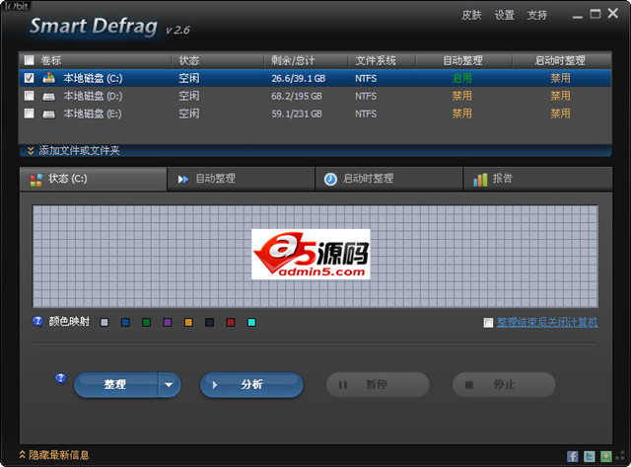Toggle auto defrag 禁用 for drive D:
Image resolution: width=631 pixels, height=467 pixels.
462,96
